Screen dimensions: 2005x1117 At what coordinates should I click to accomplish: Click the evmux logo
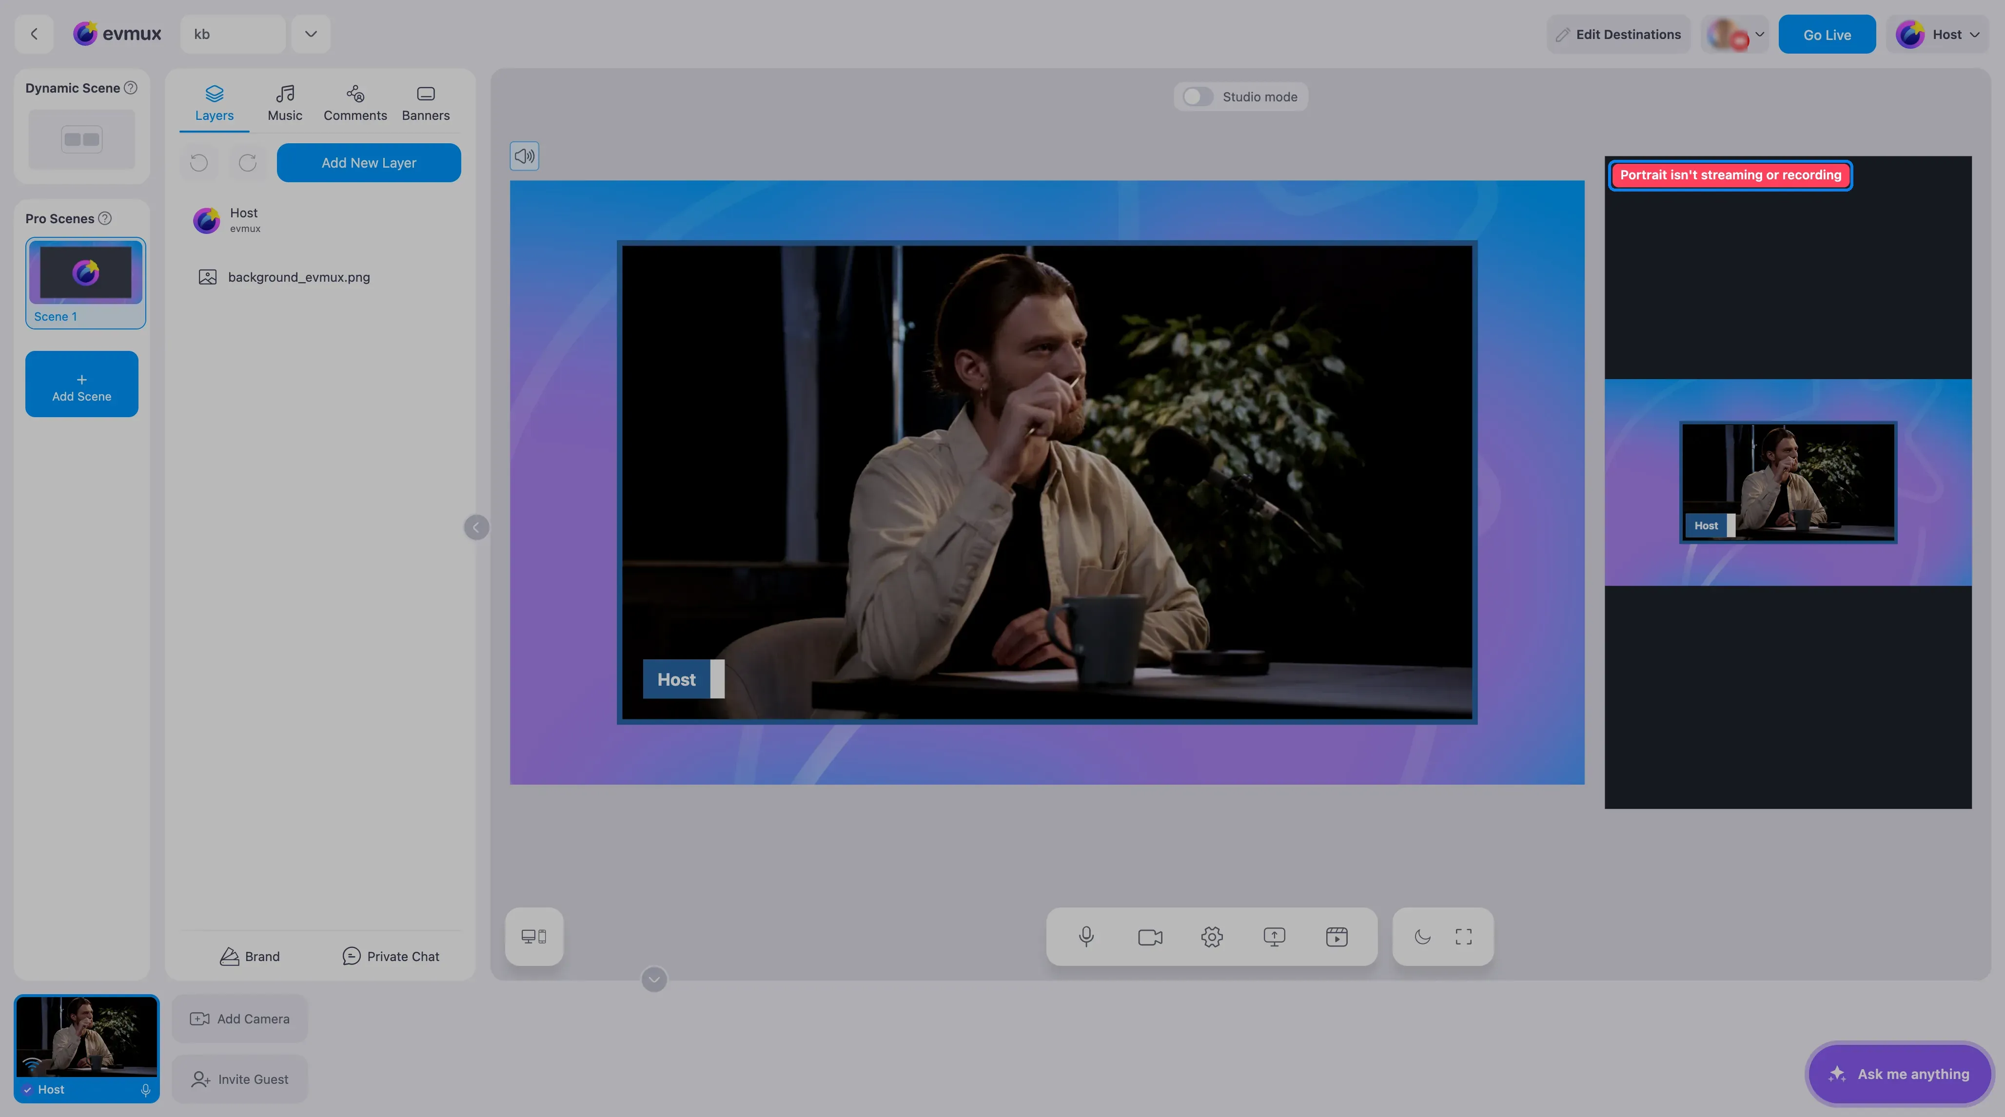[118, 34]
